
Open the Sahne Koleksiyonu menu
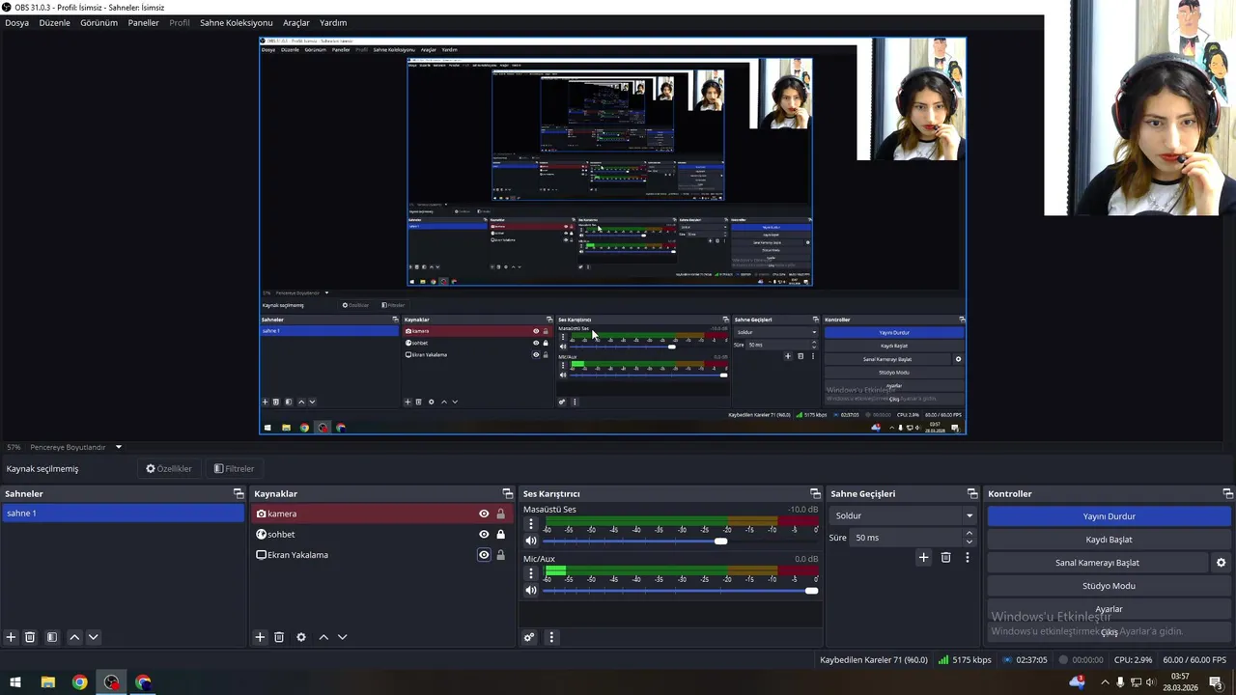pos(236,22)
